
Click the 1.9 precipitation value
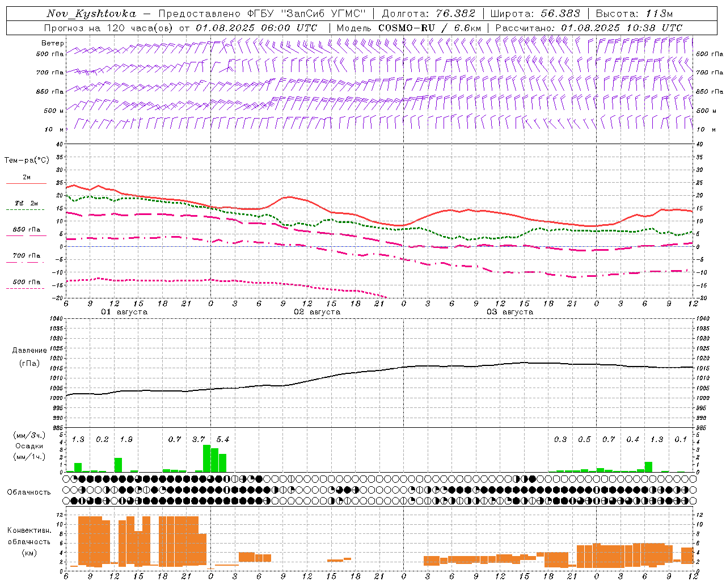[x=126, y=439]
